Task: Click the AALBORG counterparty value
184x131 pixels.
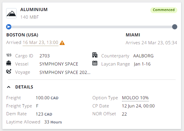Action: [143, 56]
